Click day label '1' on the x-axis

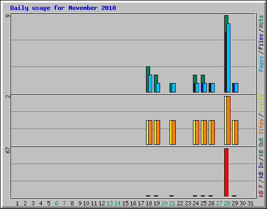coord(17,203)
